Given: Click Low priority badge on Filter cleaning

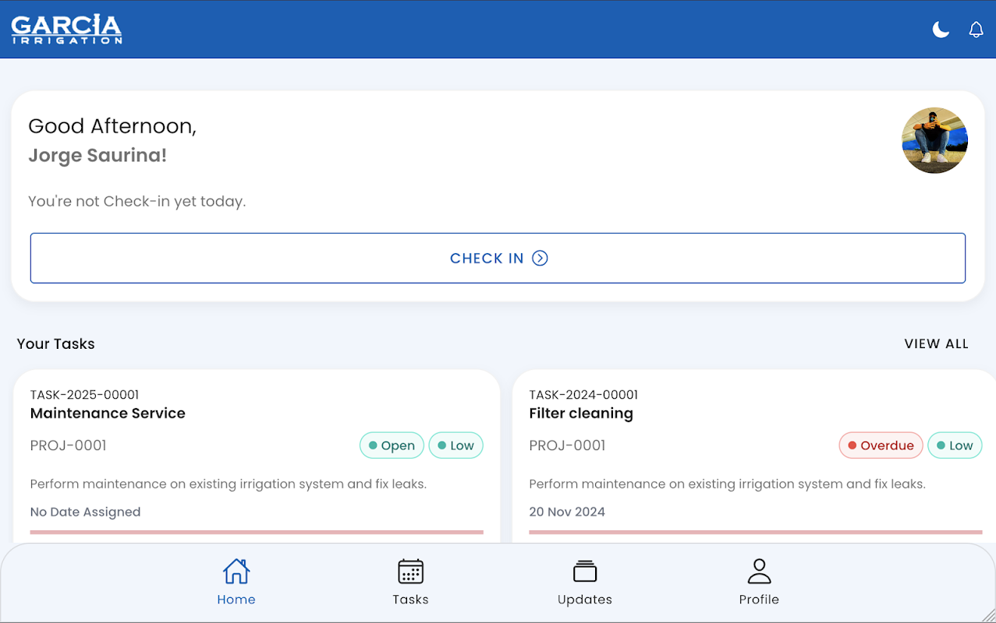Looking at the screenshot, I should (x=955, y=445).
